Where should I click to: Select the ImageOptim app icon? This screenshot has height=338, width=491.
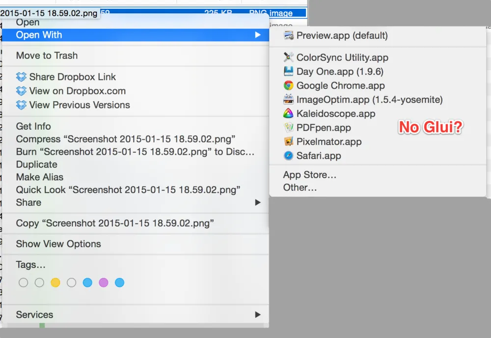tap(289, 100)
